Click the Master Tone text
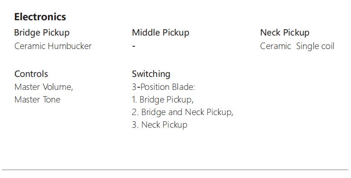This screenshot has height=178, width=351. tap(37, 99)
